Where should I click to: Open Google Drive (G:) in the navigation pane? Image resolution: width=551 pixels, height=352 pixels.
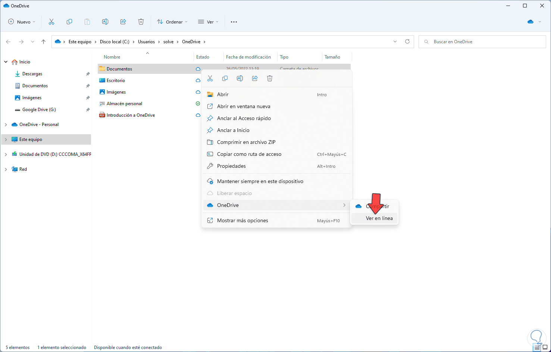coord(39,110)
